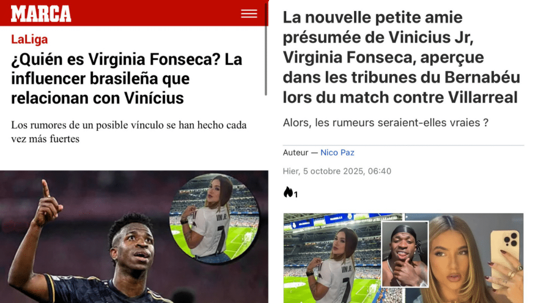Screen dimensions: 538x303
Task: Click the Virginia Fonseca Spanish headline
Action: pyautogui.click(x=127, y=79)
